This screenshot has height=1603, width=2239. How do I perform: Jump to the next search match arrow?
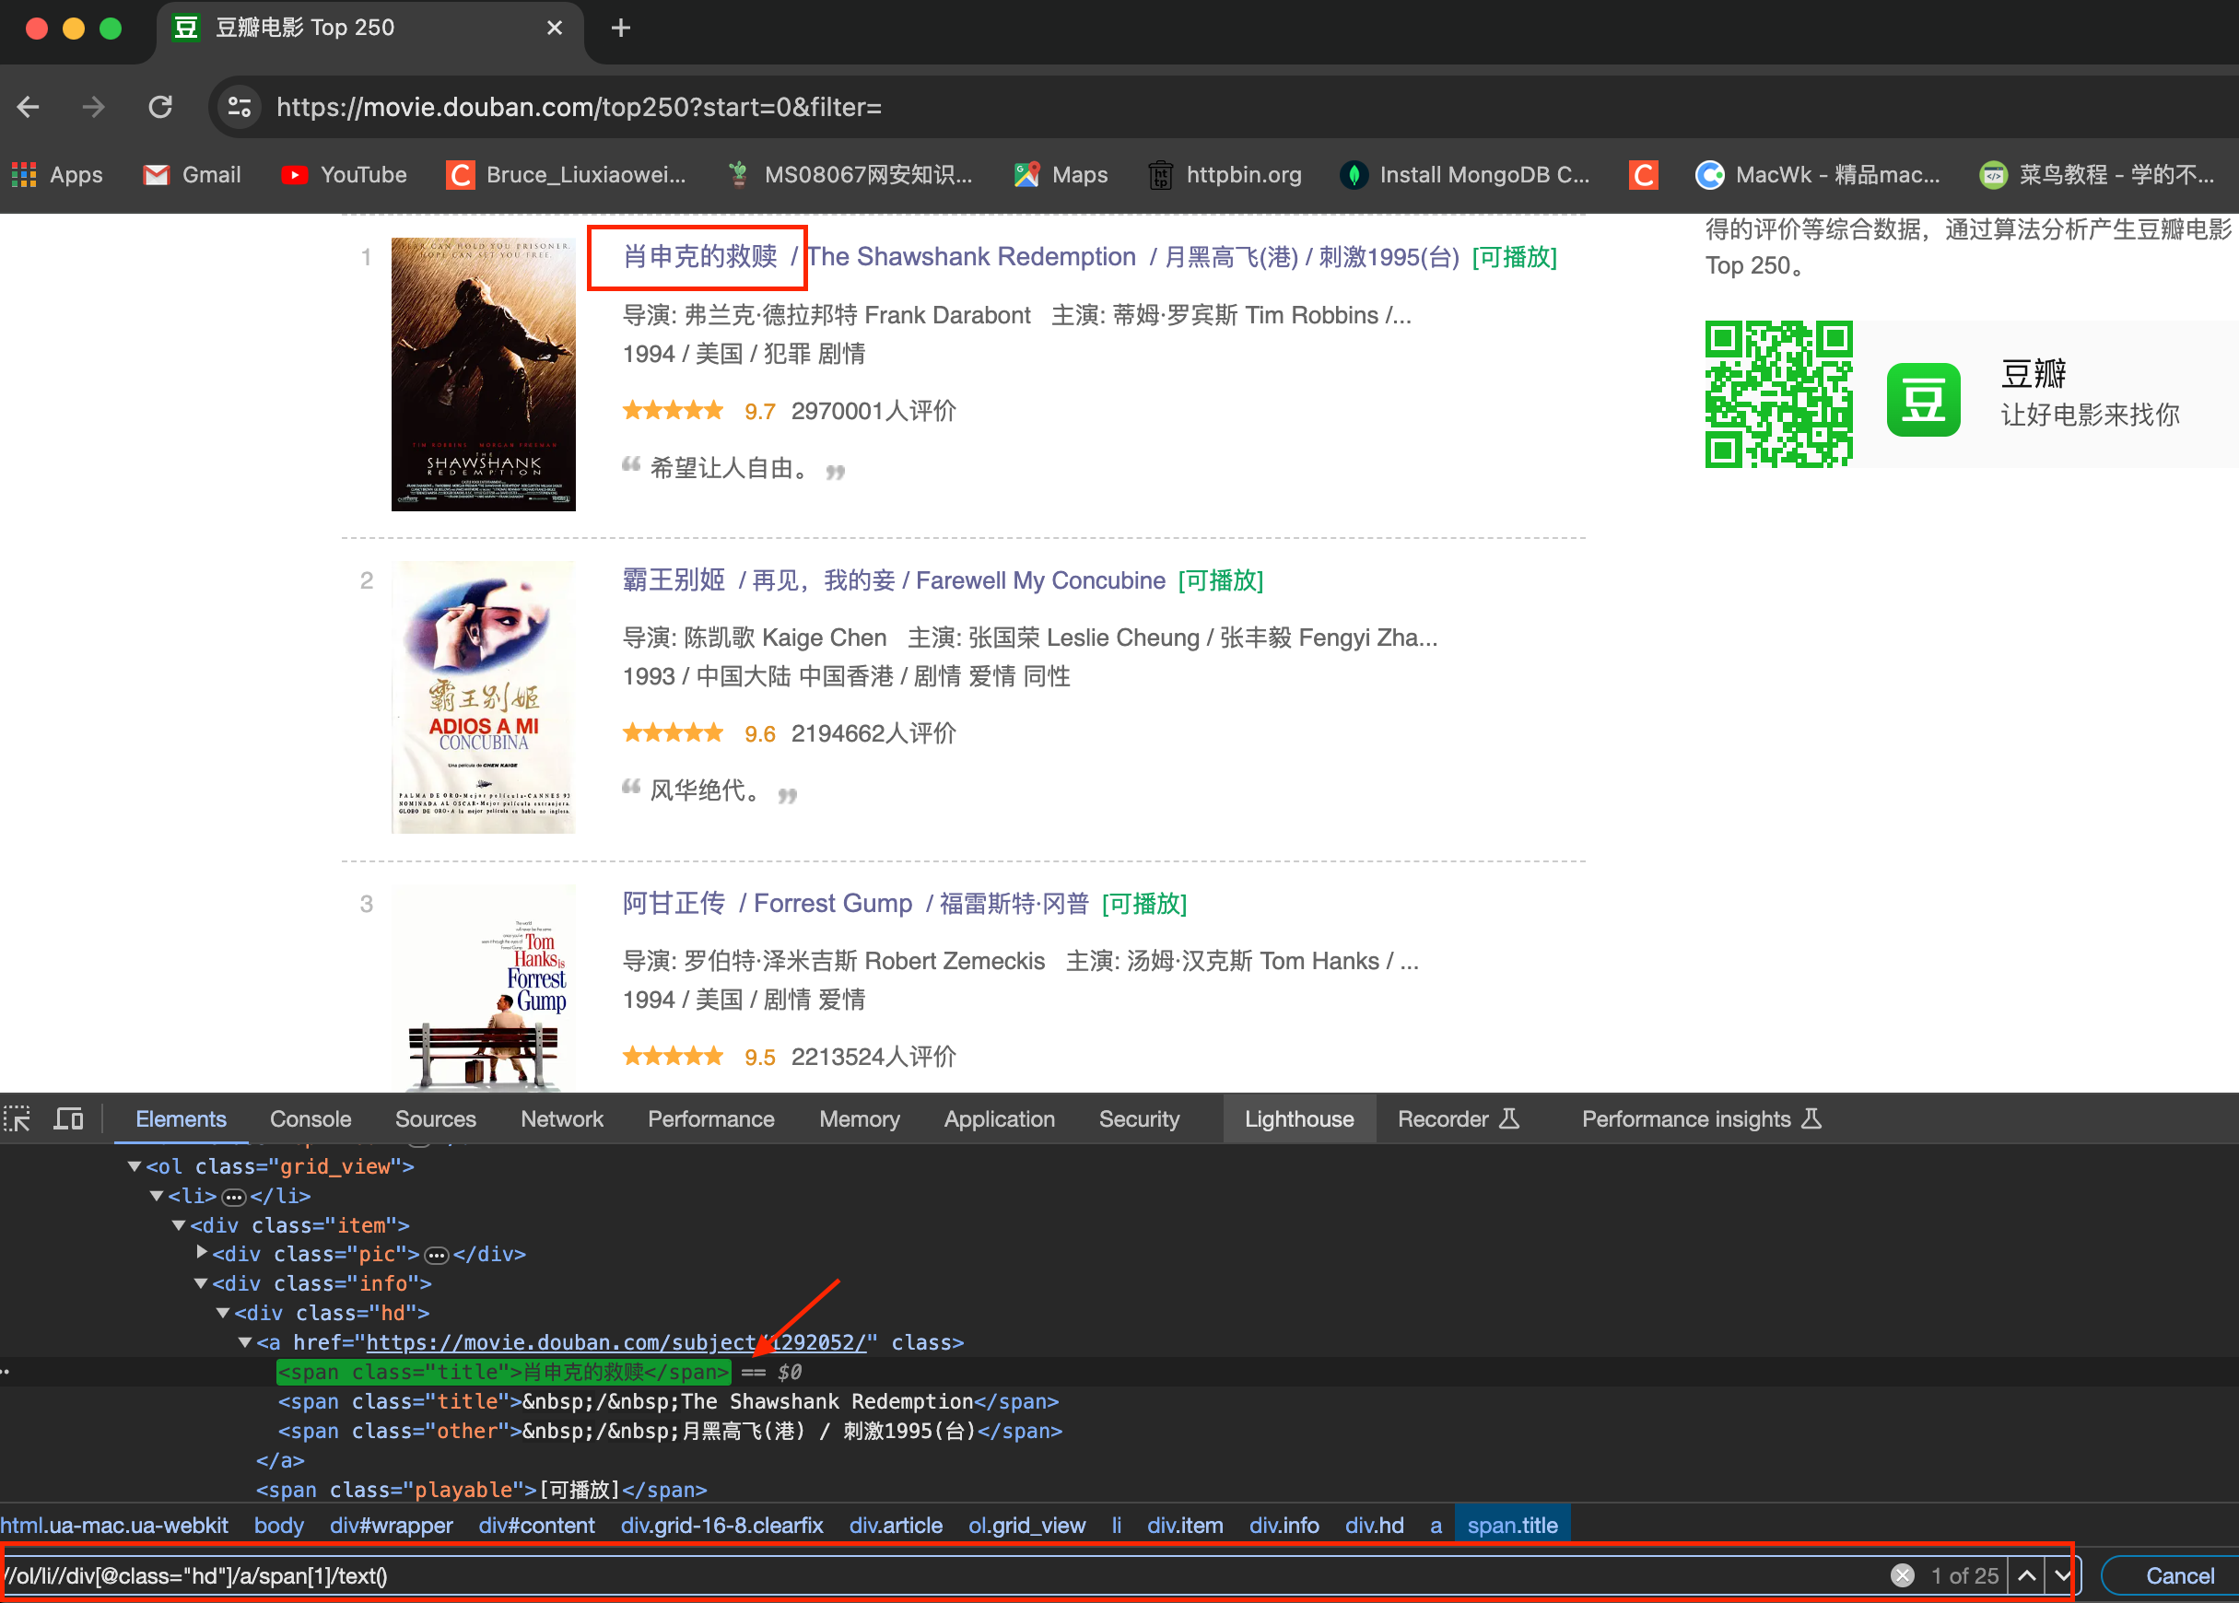tap(2062, 1575)
